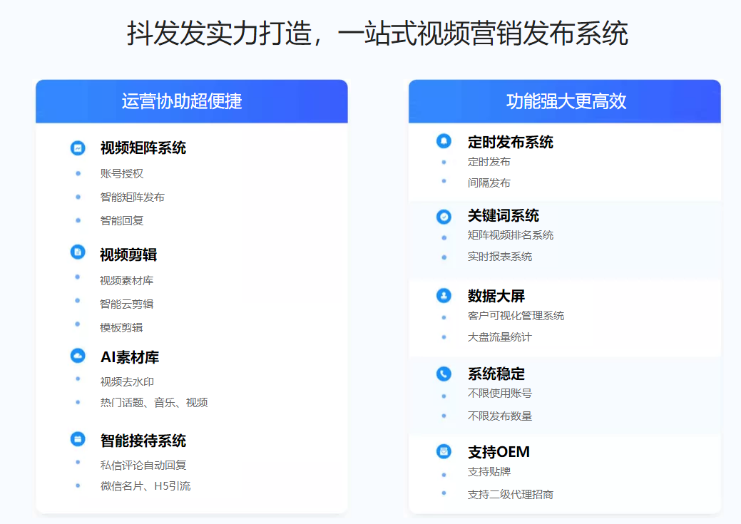Screen dimensions: 741x524
Task: Click the 间隔发布 item
Action: 489,183
